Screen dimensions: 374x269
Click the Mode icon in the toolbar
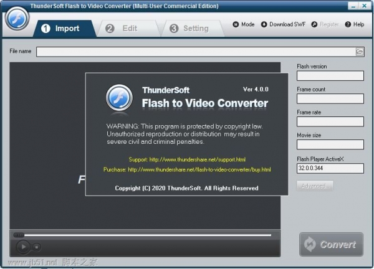(236, 24)
